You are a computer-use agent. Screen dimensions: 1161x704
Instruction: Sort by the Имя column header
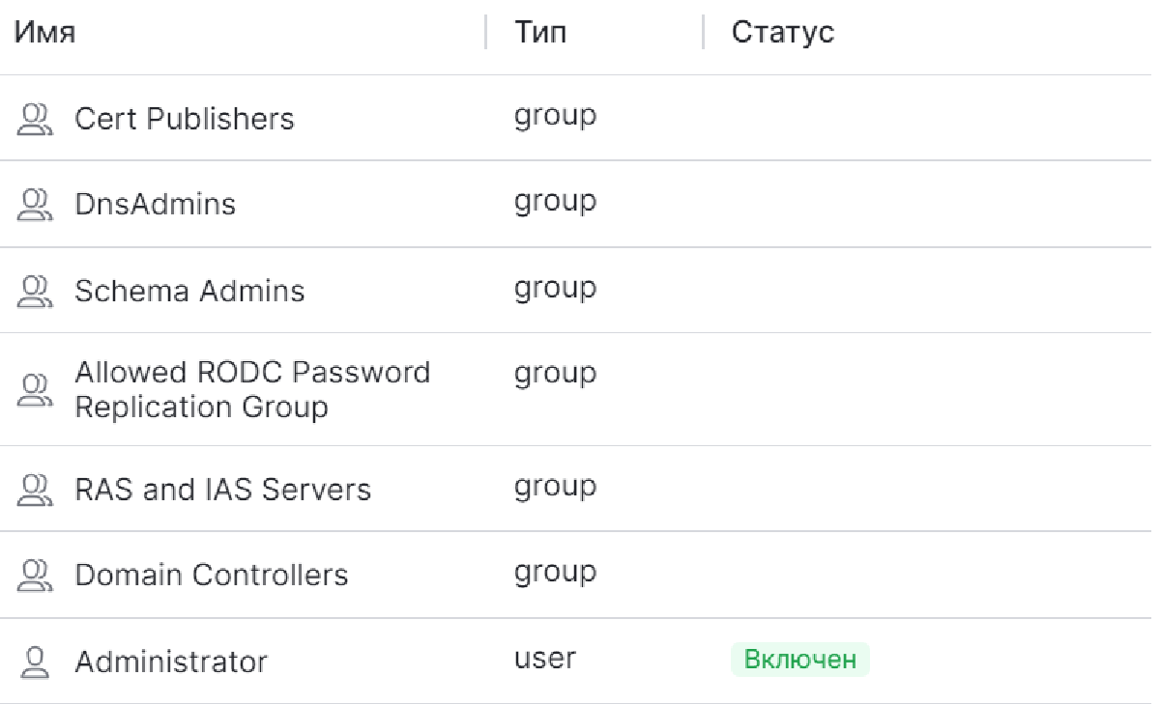[x=44, y=33]
